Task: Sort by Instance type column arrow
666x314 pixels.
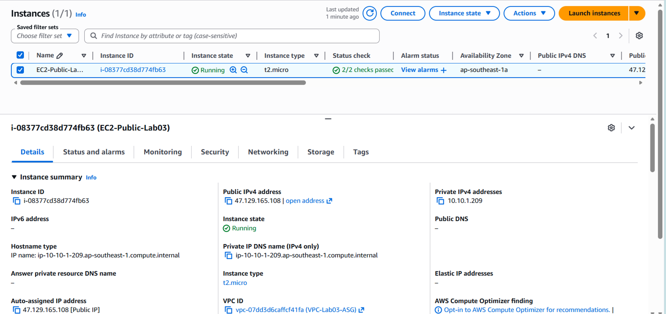Action: click(x=316, y=56)
